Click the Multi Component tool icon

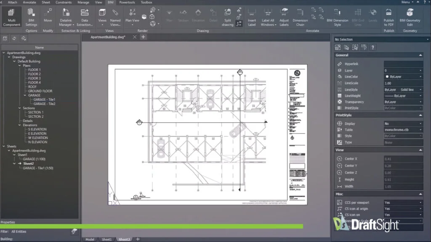[x=11, y=13]
